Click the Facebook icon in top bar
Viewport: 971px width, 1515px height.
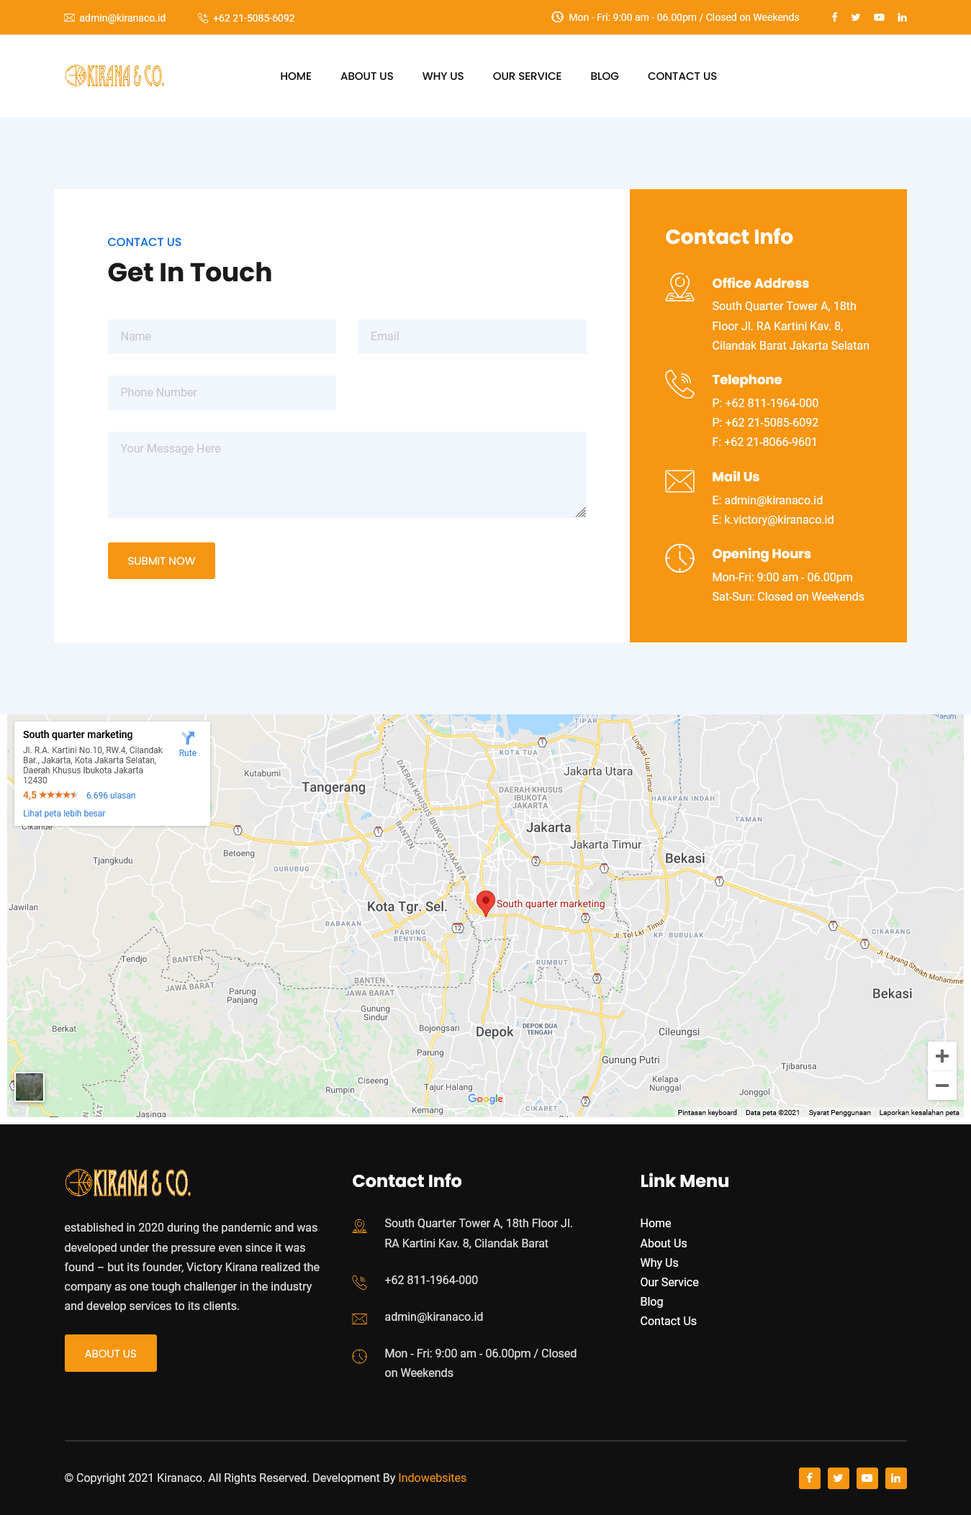tap(834, 17)
